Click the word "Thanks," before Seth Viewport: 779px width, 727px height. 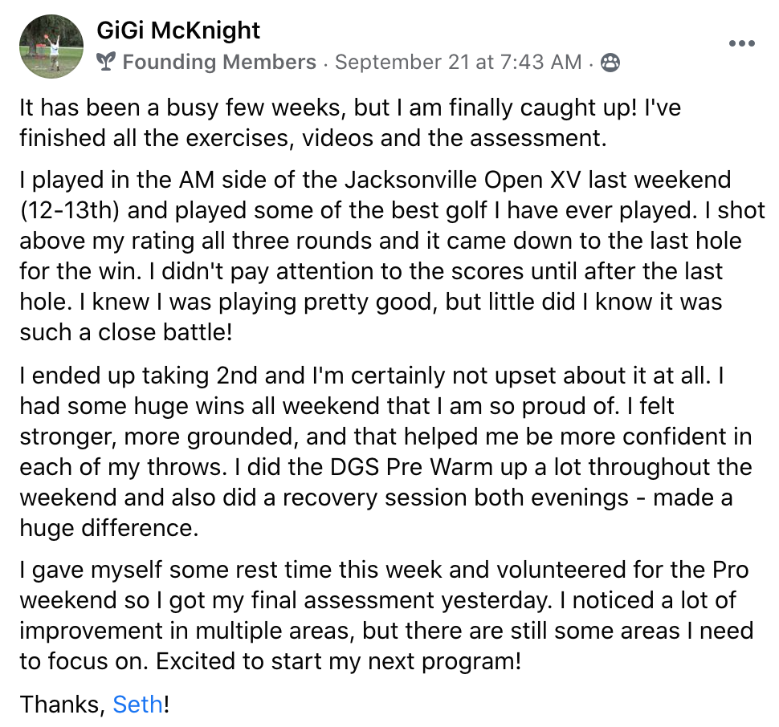[x=63, y=705]
